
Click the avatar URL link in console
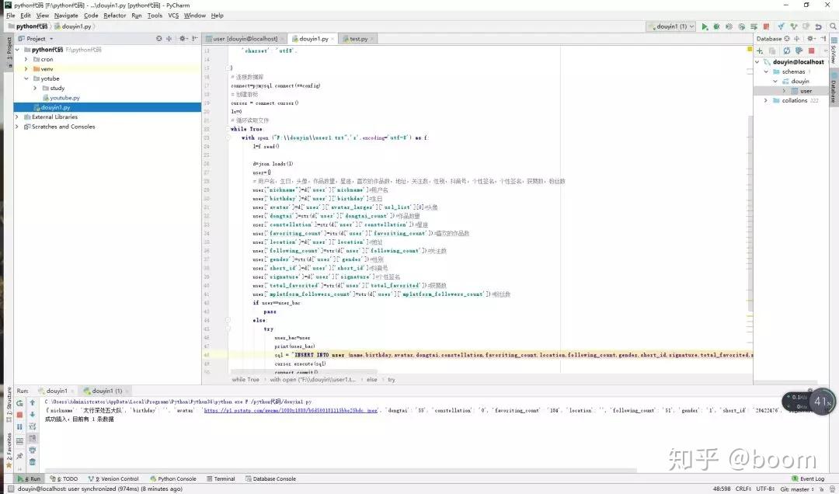point(291,411)
